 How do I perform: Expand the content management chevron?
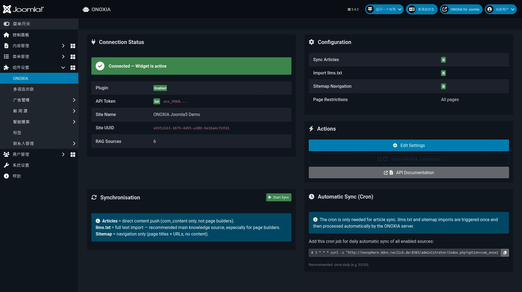pos(63,46)
